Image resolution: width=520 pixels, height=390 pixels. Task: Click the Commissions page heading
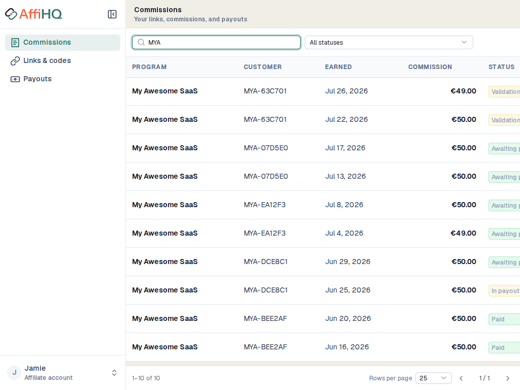[x=158, y=10]
